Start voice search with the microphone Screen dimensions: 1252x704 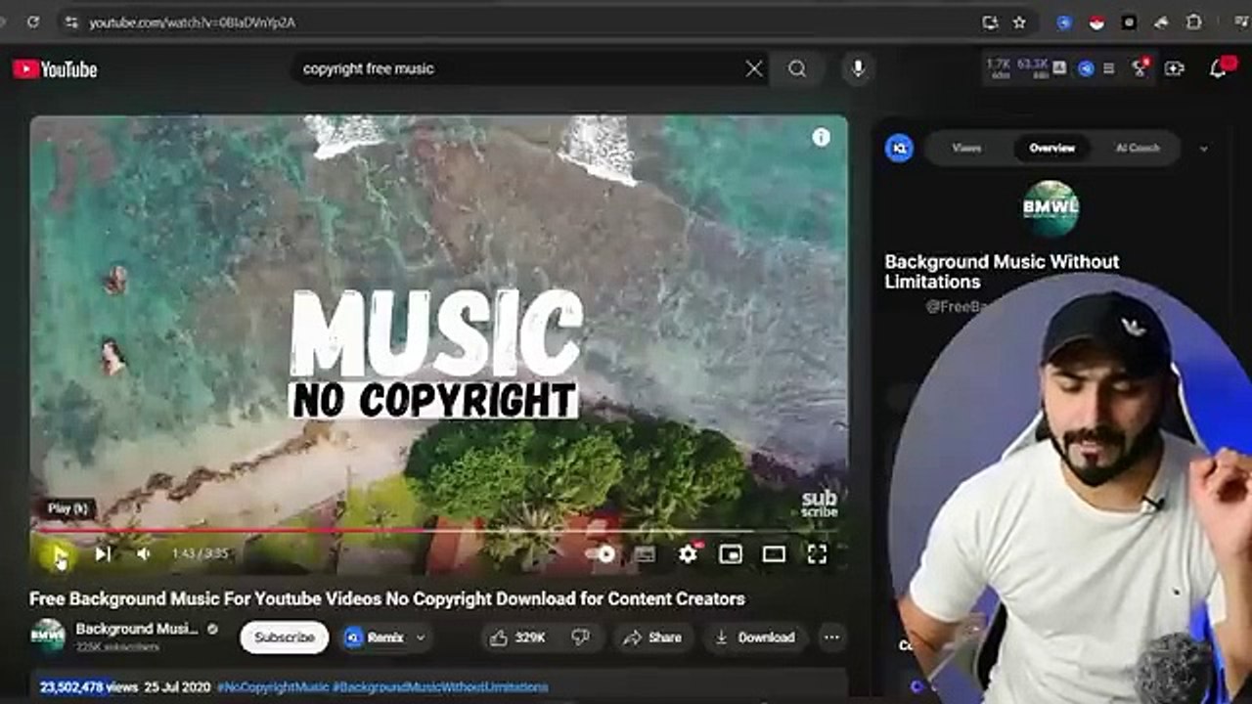858,68
